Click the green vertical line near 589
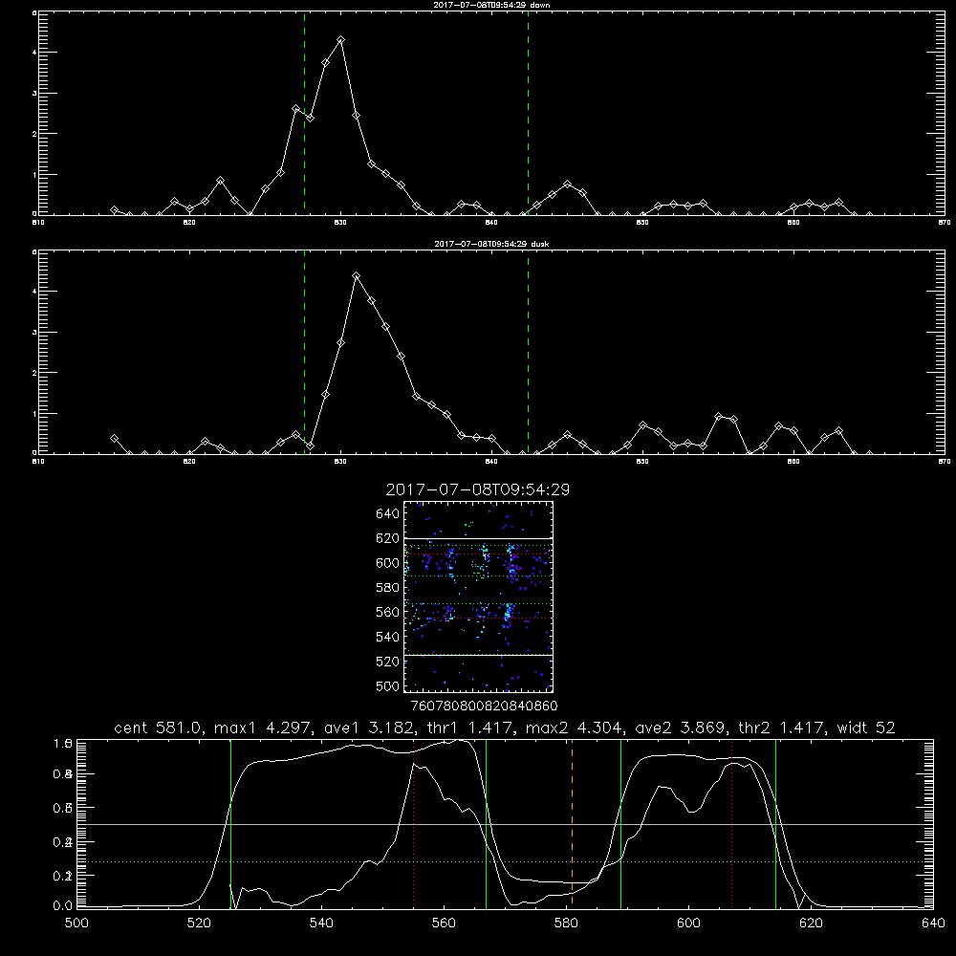Viewport: 956px width, 956px height. [620, 823]
